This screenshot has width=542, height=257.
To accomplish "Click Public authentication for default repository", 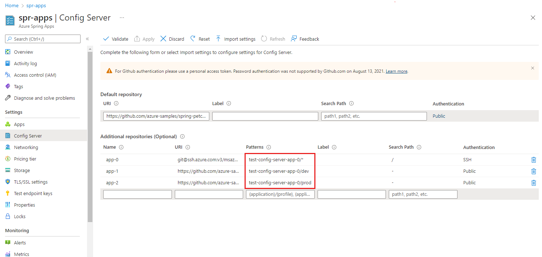I will click(x=439, y=116).
